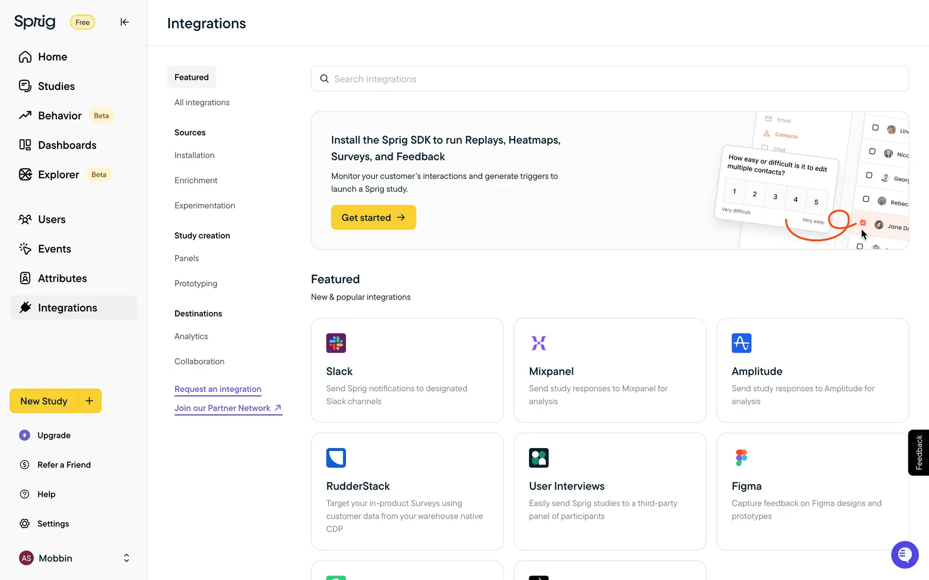Screen dimensions: 929x580
Task: Click the plus icon beside New Study
Action: (90, 401)
